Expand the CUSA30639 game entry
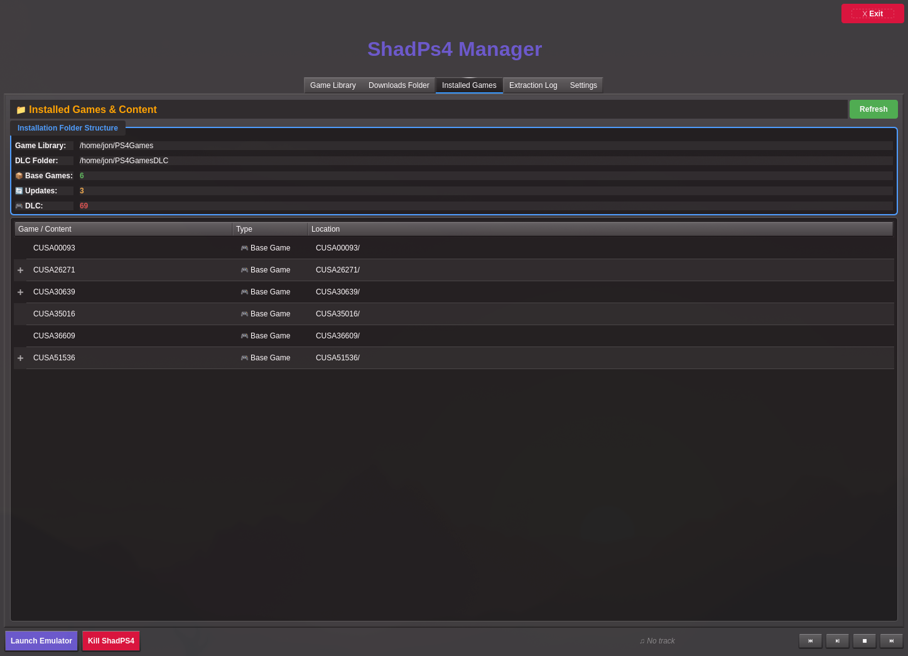This screenshot has height=656, width=908. click(20, 292)
